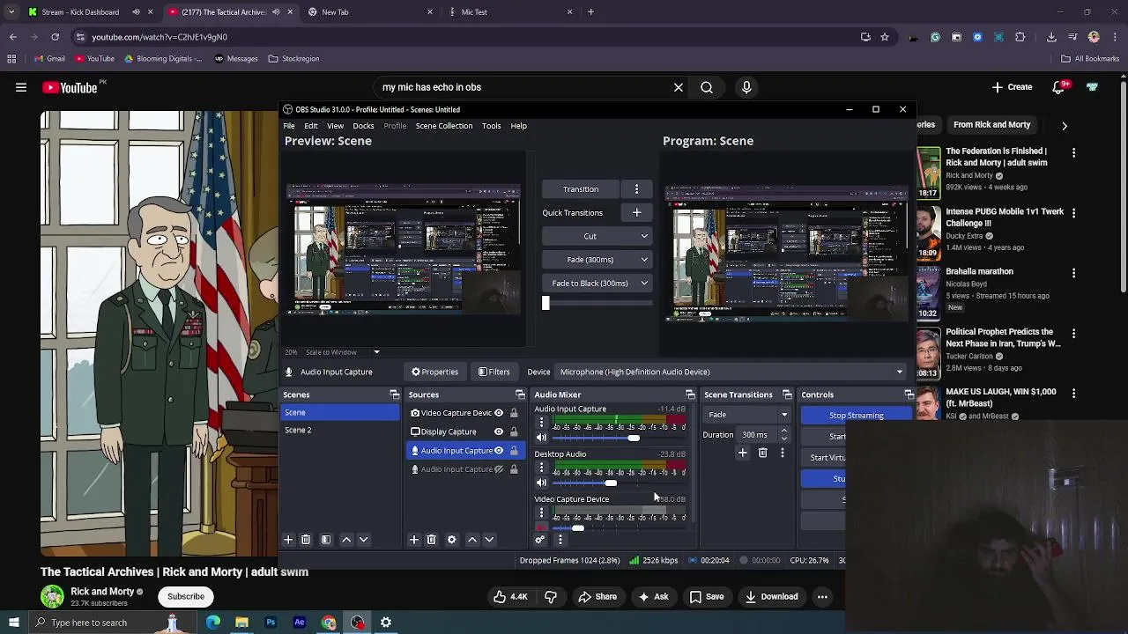
Task: Move source down arrow in the Sources toolbar
Action: point(489,539)
